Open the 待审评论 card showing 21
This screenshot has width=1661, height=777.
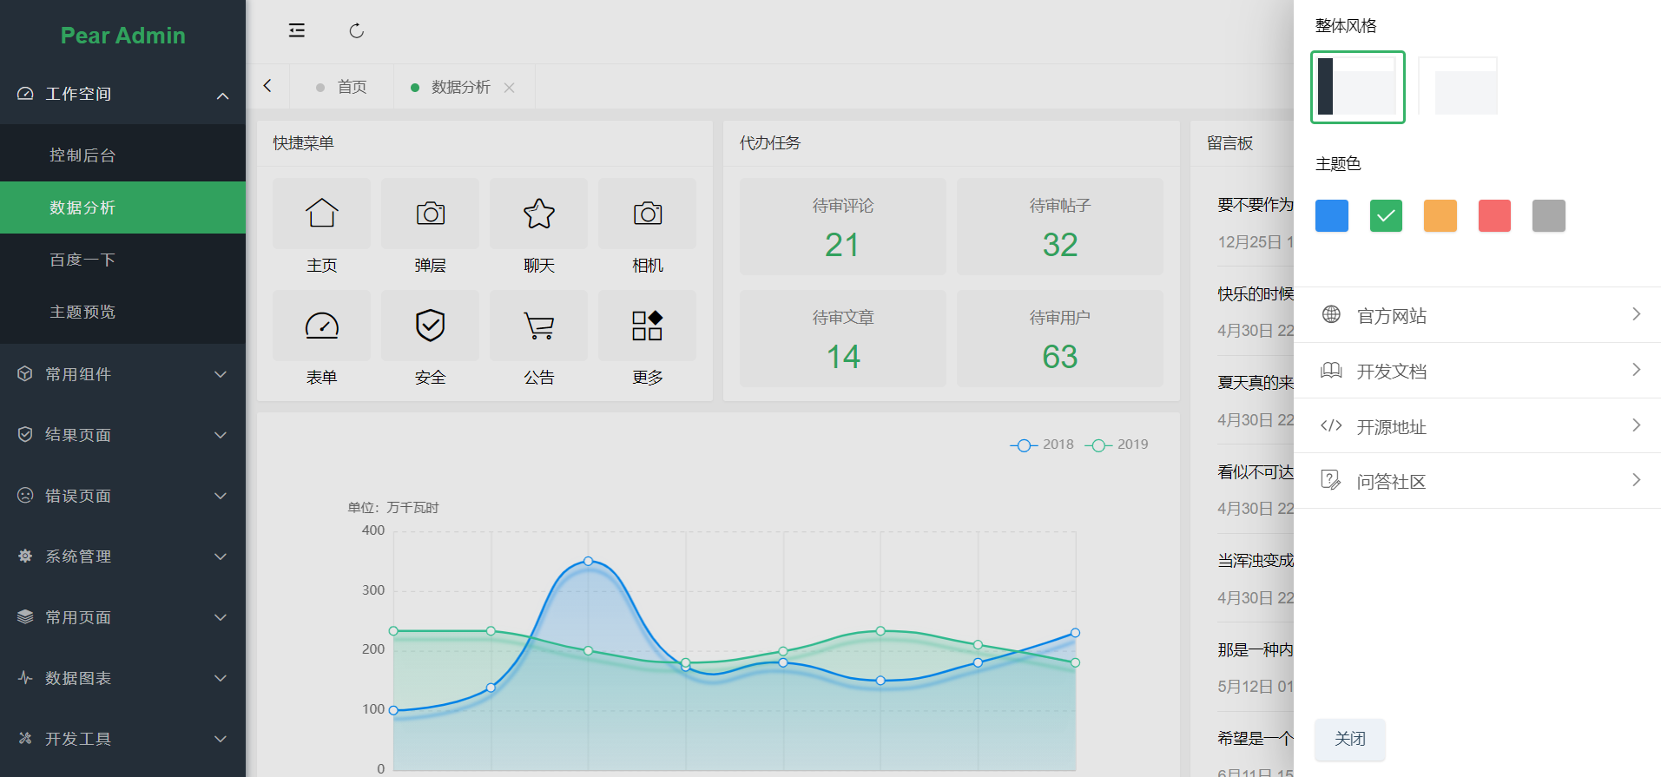click(x=842, y=227)
